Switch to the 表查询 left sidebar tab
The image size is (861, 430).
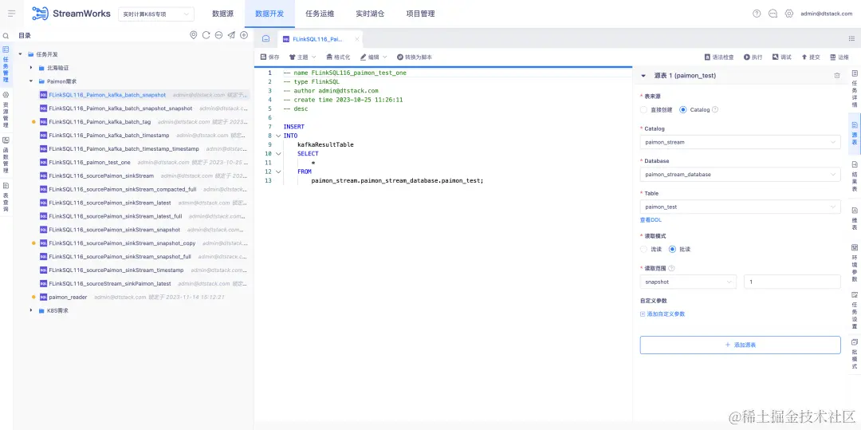coord(6,197)
